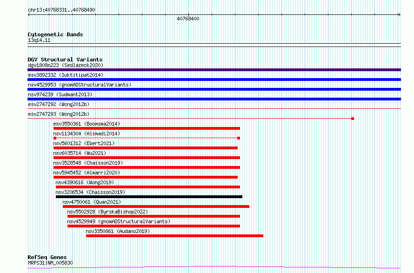
Task: Click nsv5502928 (ByrskaBishop2022) label
Action: coord(107,212)
